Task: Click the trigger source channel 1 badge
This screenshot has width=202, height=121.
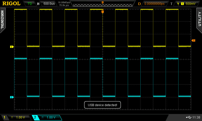Action: 182,4
